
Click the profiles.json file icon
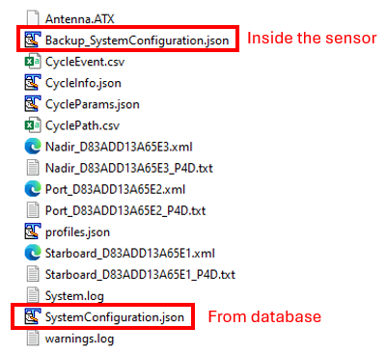point(33,231)
